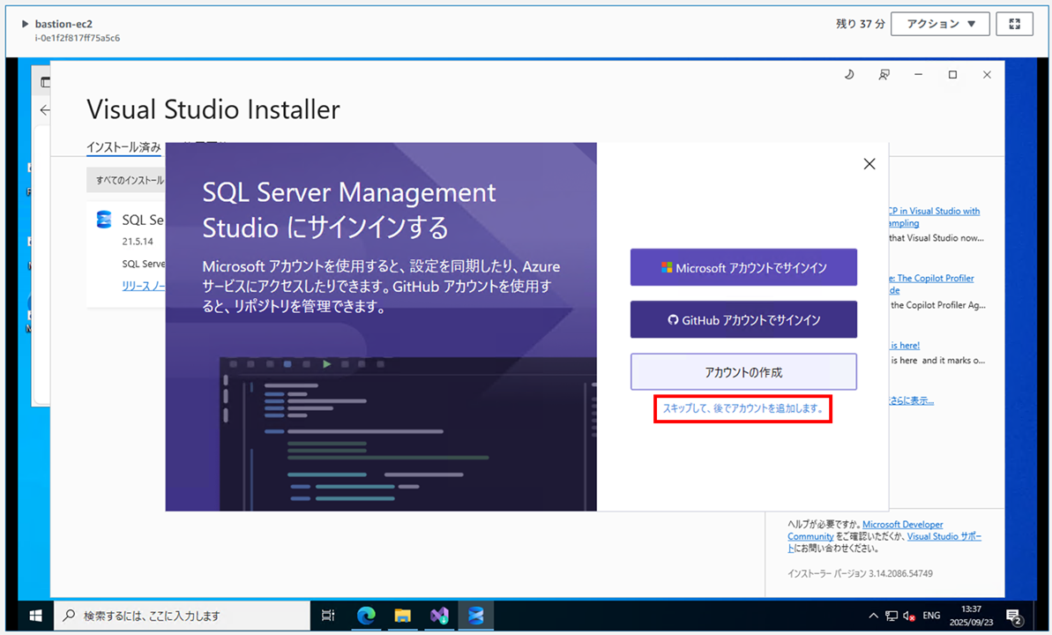Image resolution: width=1052 pixels, height=635 pixels.
Task: Maximize the Visual Studio Installer window
Action: [952, 74]
